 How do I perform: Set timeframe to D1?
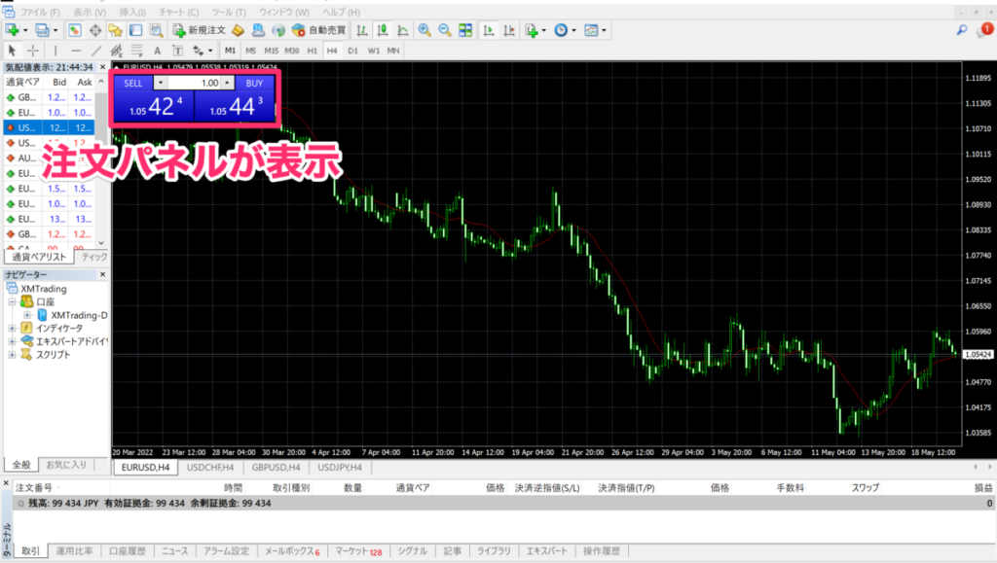352,51
